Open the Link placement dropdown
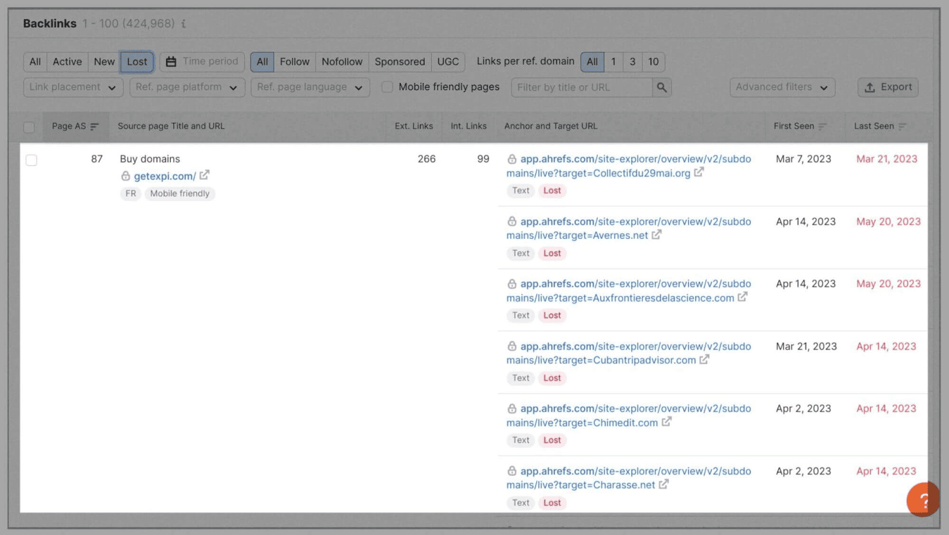The width and height of the screenshot is (949, 535). (x=72, y=87)
